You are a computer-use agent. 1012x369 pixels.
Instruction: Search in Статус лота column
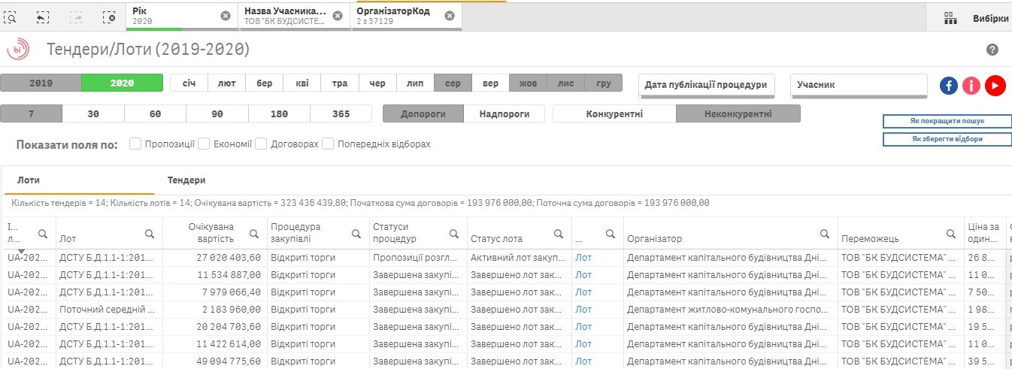coord(559,234)
